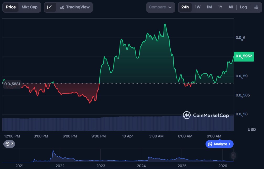Select the Price tab
The image size is (264, 169).
pyautogui.click(x=11, y=7)
